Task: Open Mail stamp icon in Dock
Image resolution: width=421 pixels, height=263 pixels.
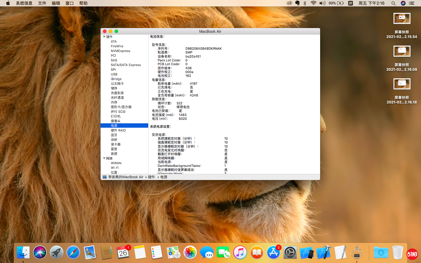Action: (90, 252)
